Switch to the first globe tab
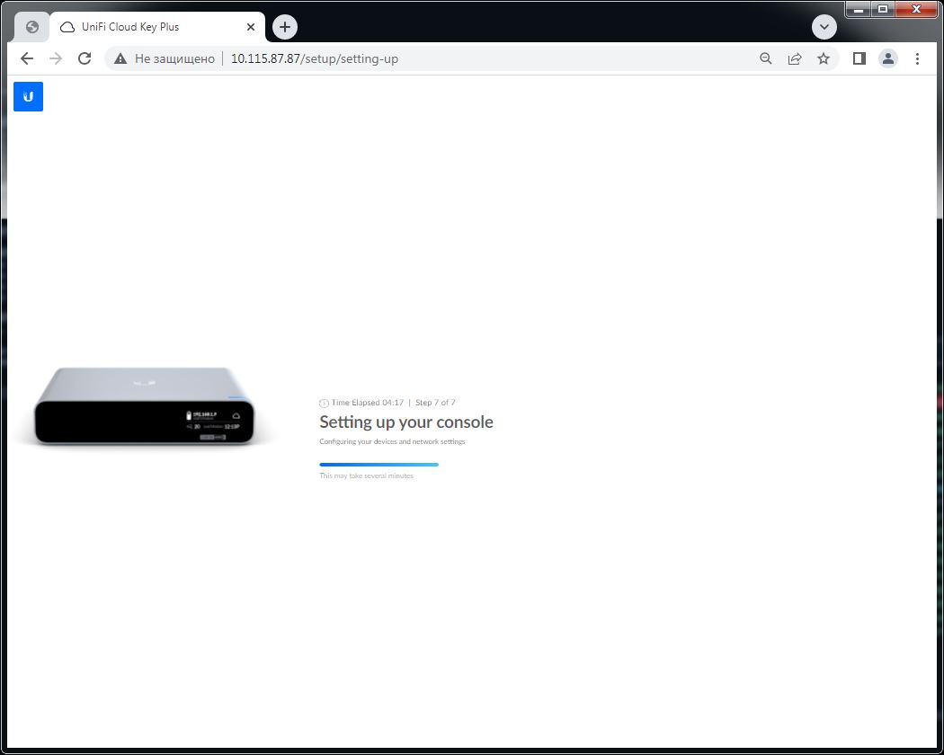944x755 pixels. pos(32,27)
